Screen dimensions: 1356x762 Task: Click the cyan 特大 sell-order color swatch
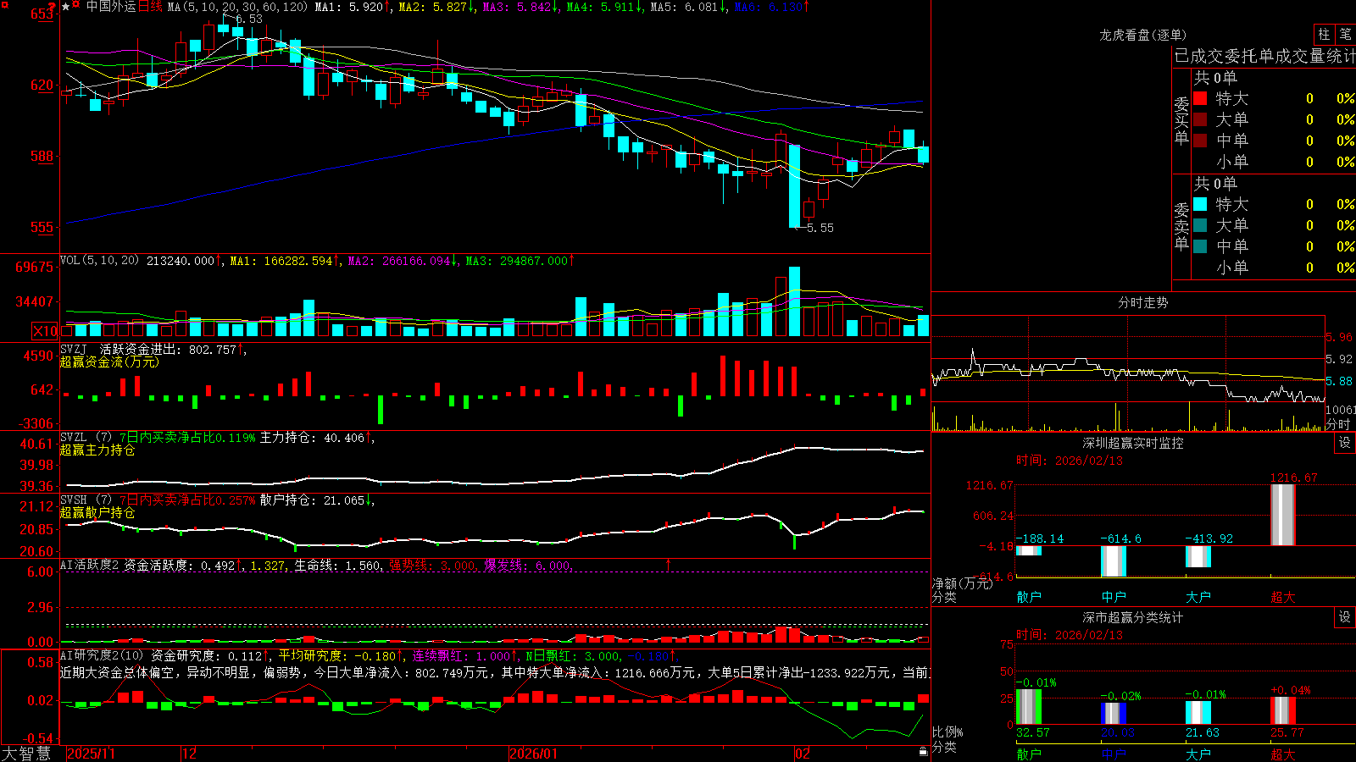point(1200,204)
